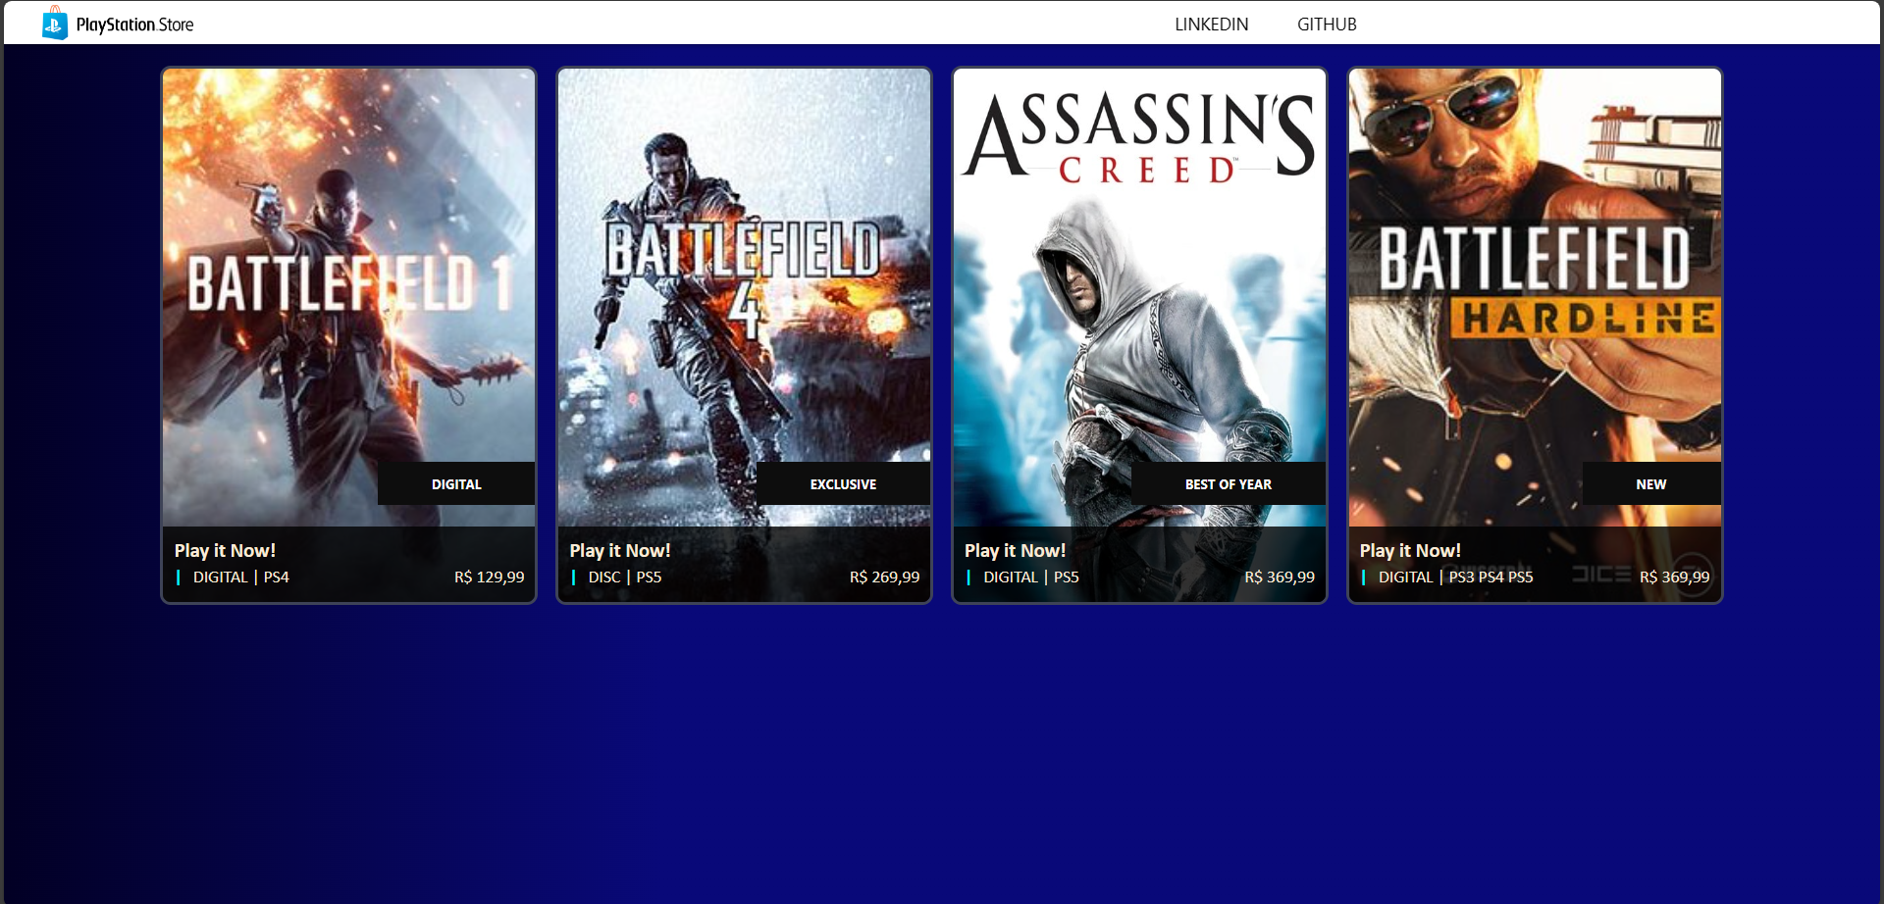Click the R$ 129,99 price on Battlefield 1
1884x904 pixels.
489,577
